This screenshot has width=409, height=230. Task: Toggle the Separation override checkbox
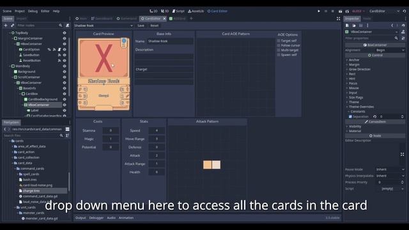pos(350,116)
